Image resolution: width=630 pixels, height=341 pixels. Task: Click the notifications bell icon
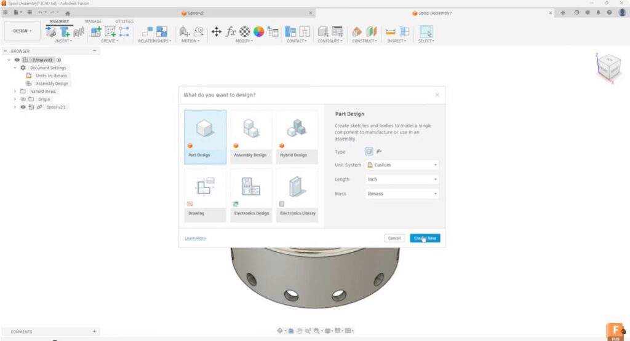tap(598, 12)
